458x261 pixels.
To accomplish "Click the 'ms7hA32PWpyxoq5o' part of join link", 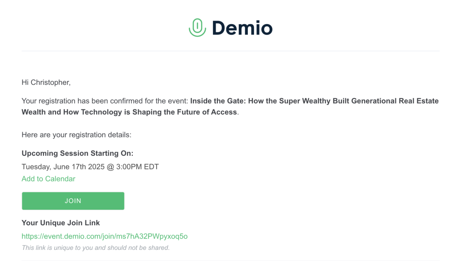I will click(x=152, y=236).
